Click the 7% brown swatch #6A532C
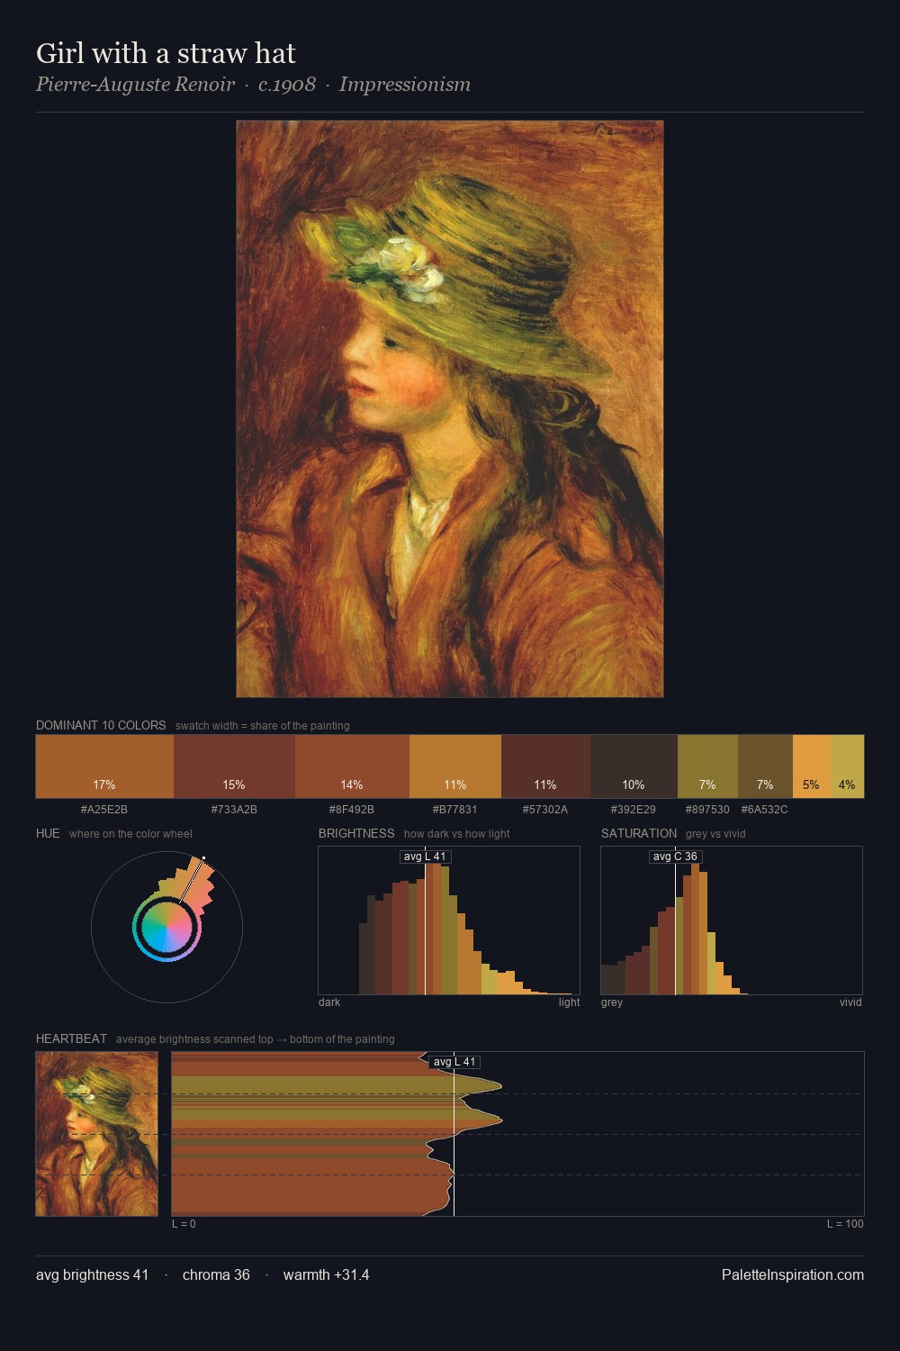Viewport: 900px width, 1351px height. point(765,766)
